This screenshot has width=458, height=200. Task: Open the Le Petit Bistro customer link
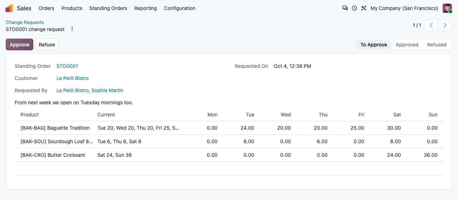coord(73,78)
